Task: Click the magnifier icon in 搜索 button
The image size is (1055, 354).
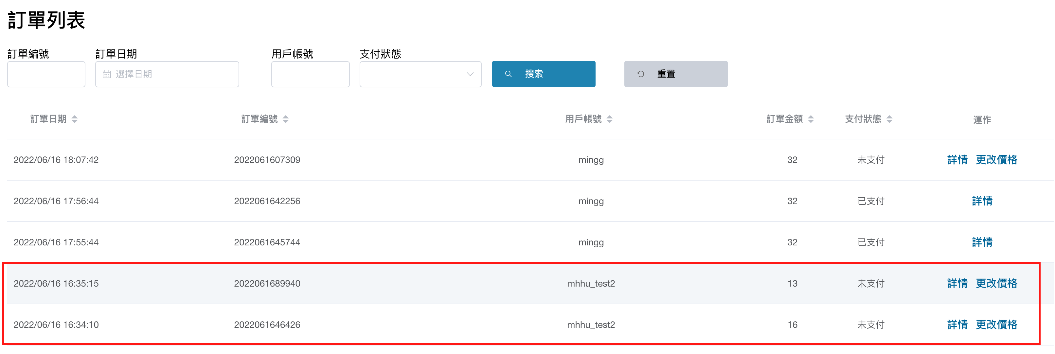Action: (x=508, y=74)
